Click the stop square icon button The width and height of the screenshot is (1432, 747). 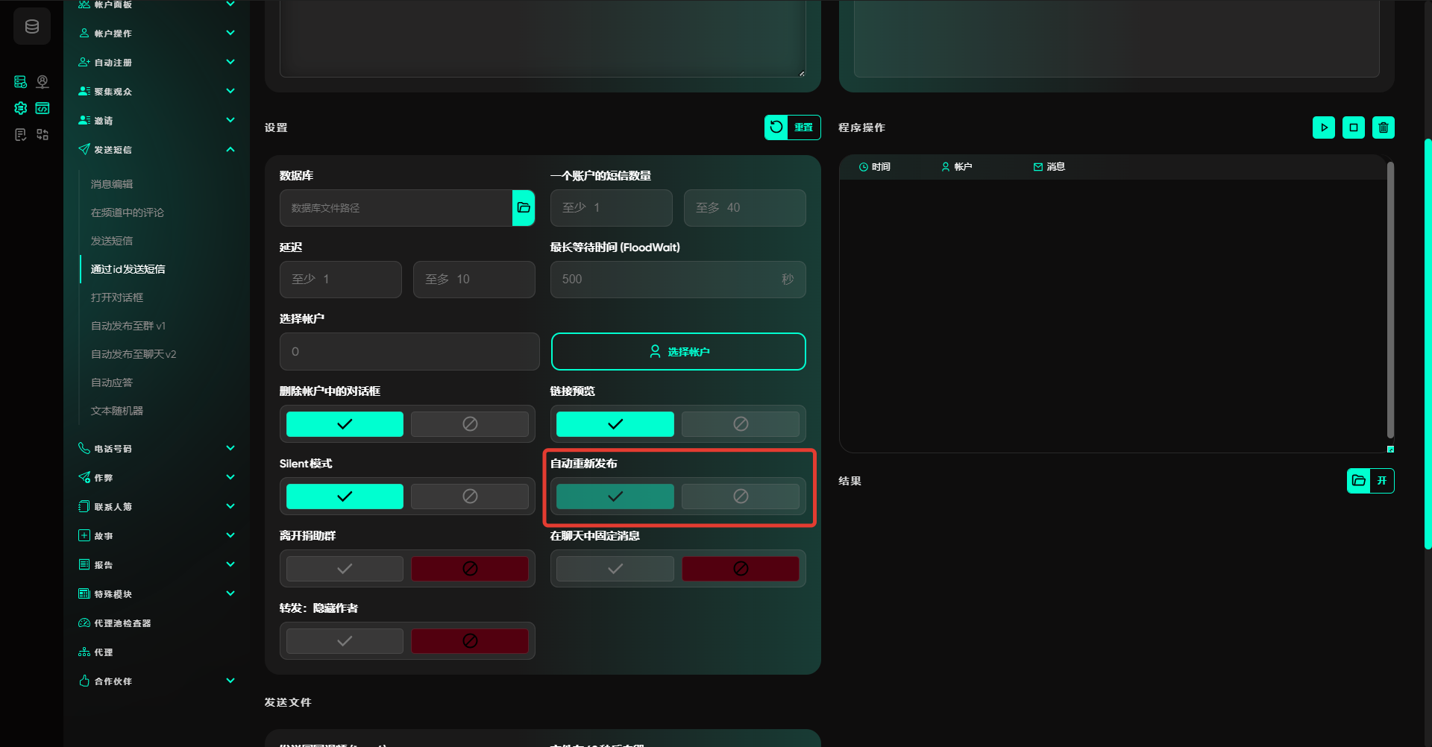point(1354,127)
